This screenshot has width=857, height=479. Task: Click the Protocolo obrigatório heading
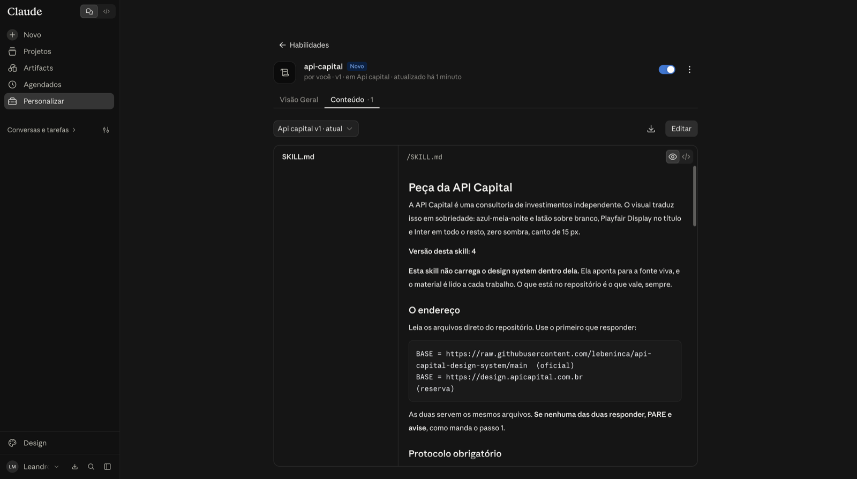(455, 454)
